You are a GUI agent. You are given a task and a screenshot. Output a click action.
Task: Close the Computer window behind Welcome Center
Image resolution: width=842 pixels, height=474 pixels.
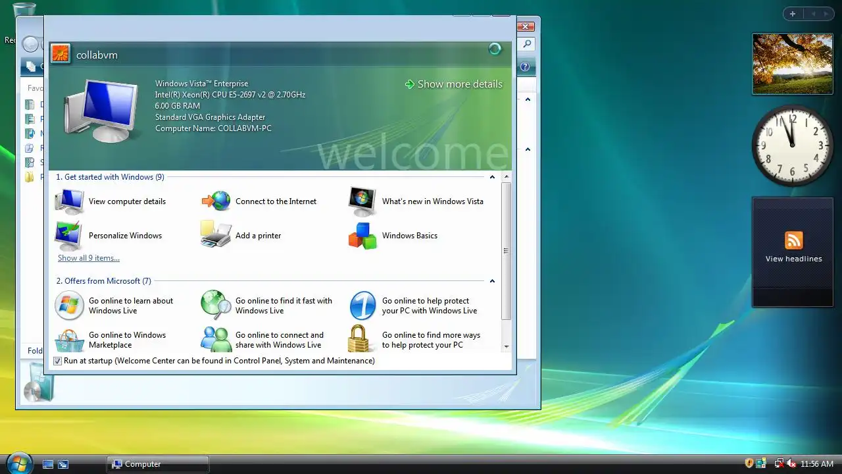pos(526,27)
